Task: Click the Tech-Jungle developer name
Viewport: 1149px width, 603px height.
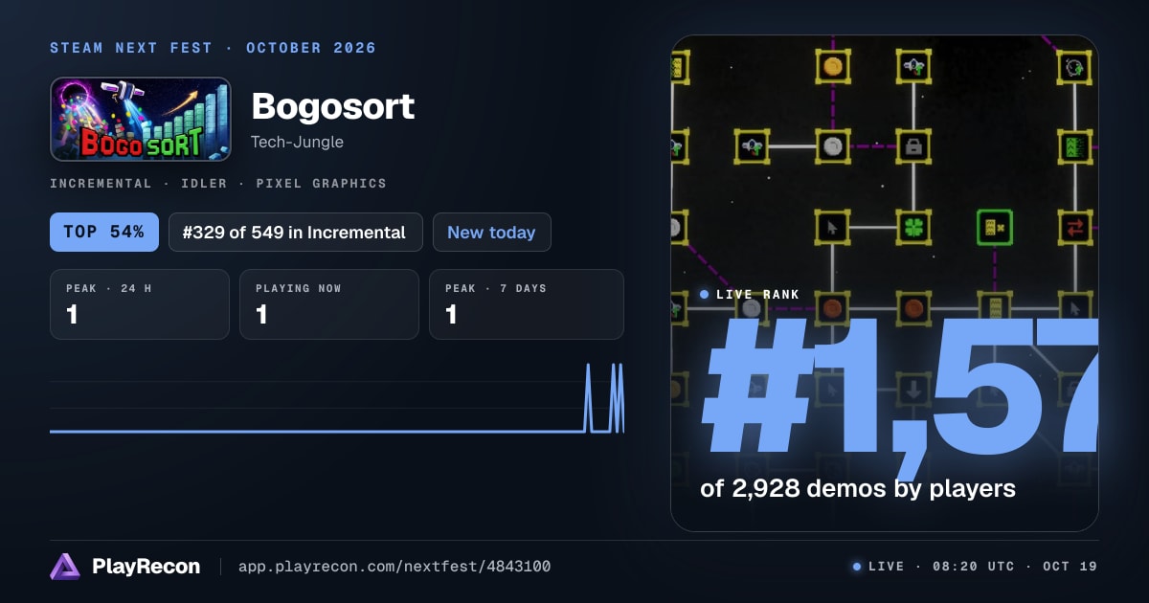Action: (297, 142)
